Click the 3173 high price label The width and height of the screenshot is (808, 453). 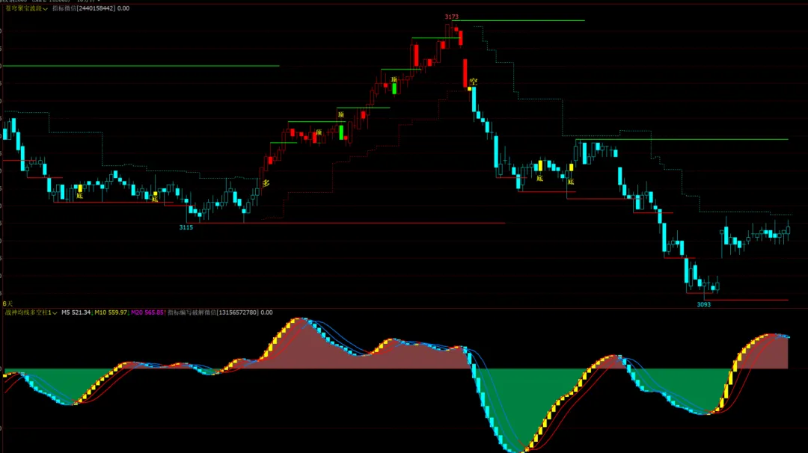451,17
